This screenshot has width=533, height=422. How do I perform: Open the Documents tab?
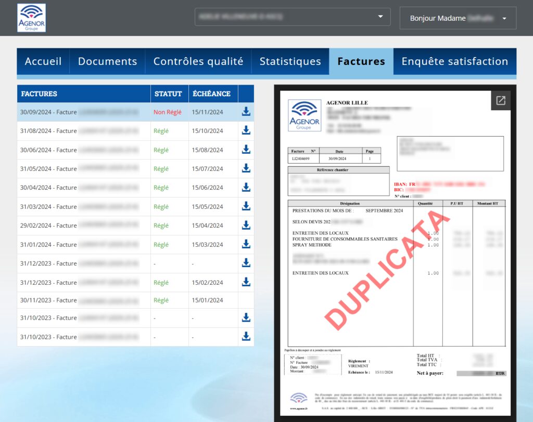107,61
